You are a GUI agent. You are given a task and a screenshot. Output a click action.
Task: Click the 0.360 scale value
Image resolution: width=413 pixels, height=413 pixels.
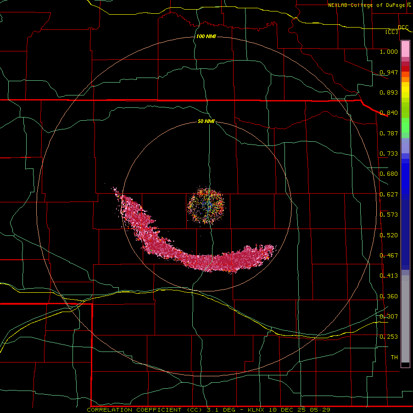(389, 296)
